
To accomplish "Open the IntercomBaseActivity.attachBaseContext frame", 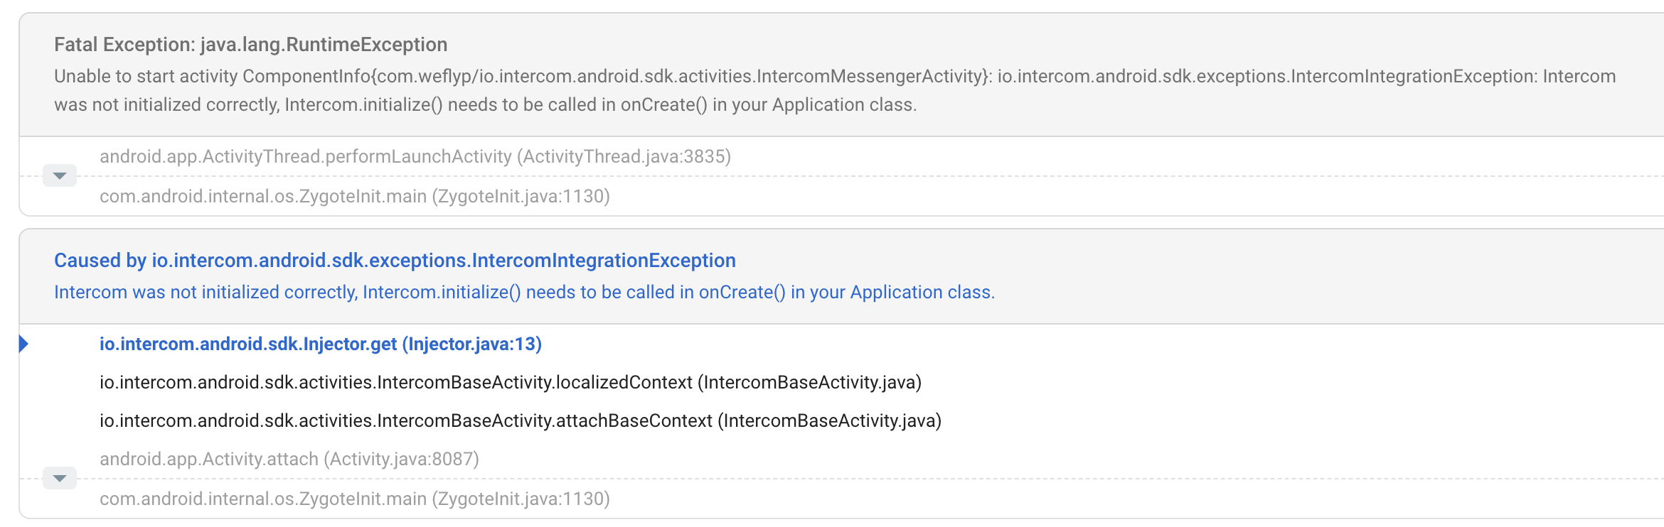I will tap(519, 420).
